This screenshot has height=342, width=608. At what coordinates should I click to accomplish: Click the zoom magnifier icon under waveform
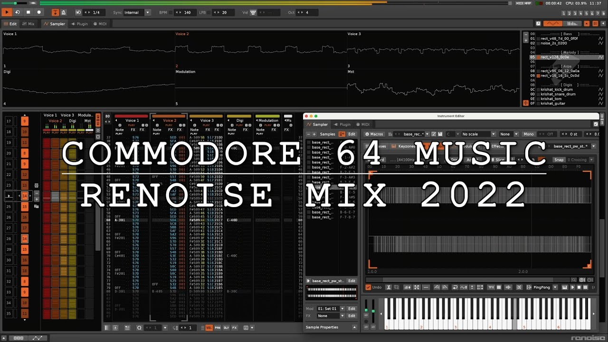tap(574, 280)
